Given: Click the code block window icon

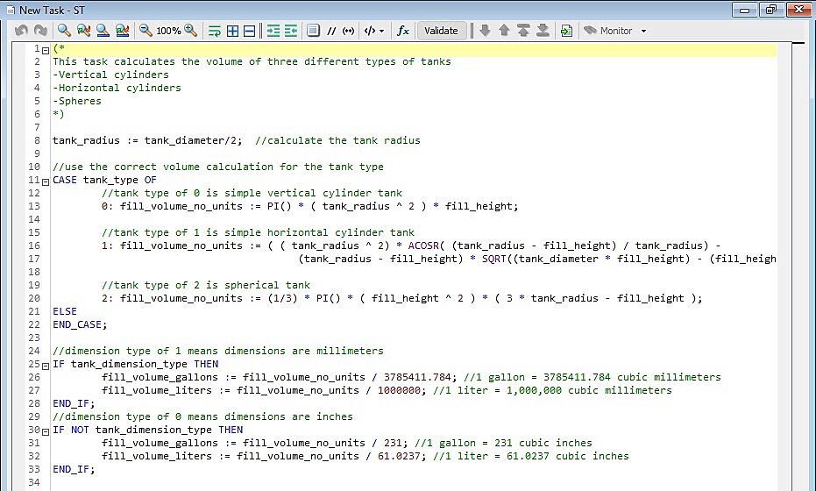Looking at the screenshot, I should tap(313, 31).
